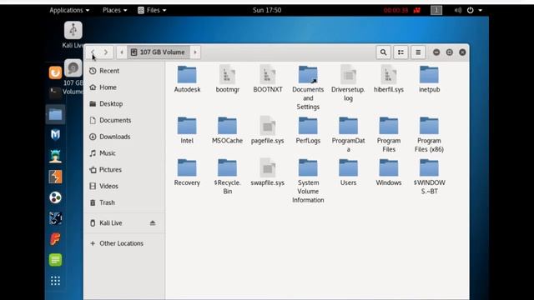Go to Home in the sidebar
The height and width of the screenshot is (300, 534).
pos(124,87)
